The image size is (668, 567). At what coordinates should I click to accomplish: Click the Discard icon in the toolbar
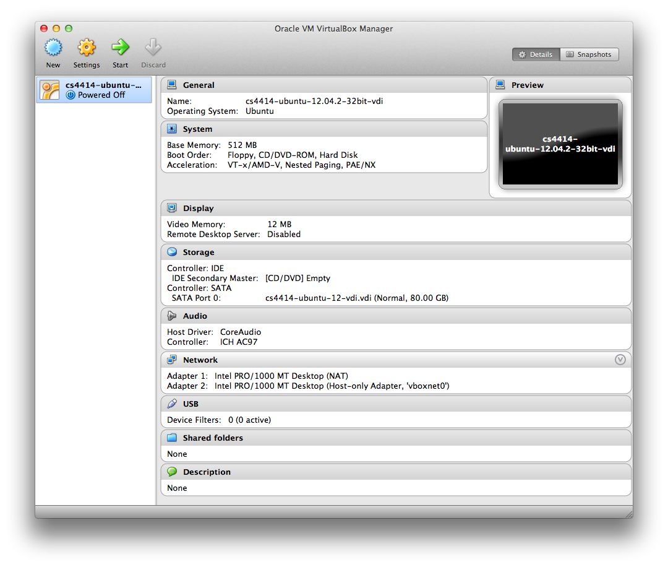click(153, 48)
